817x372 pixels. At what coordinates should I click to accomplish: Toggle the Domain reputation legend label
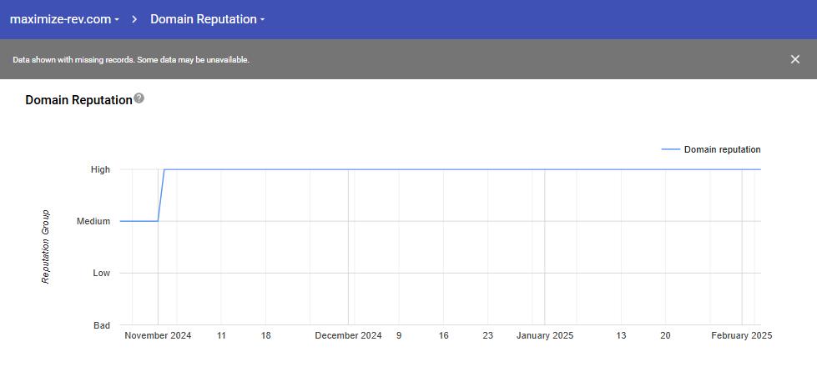pos(722,150)
